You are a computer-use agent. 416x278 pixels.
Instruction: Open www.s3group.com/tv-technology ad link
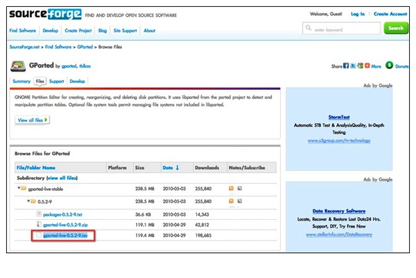pos(339,140)
